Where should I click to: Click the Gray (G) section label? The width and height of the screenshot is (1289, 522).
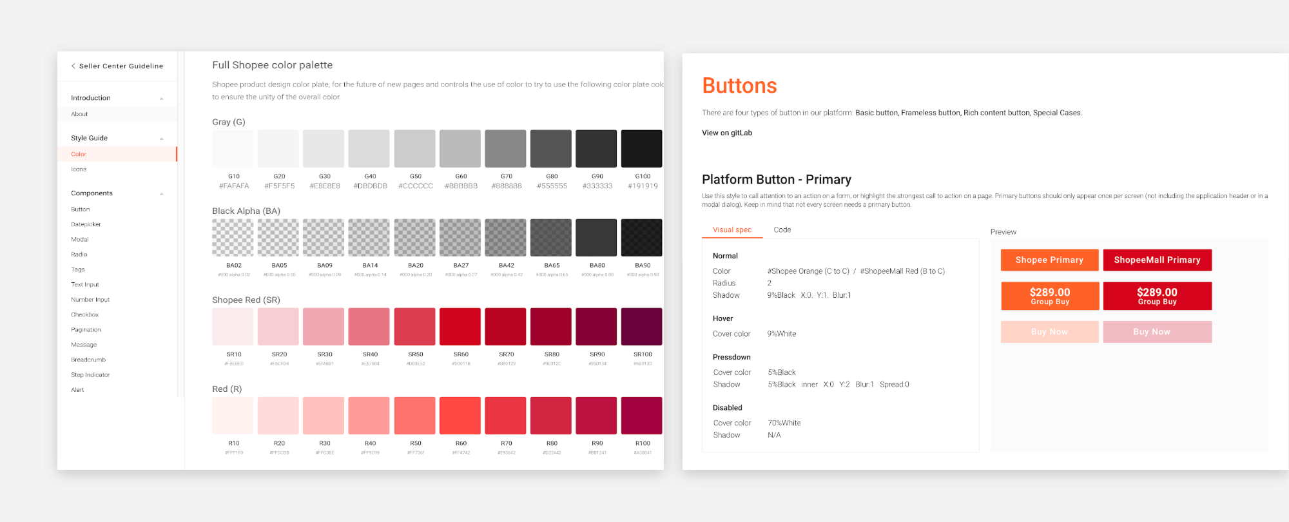[x=229, y=122]
